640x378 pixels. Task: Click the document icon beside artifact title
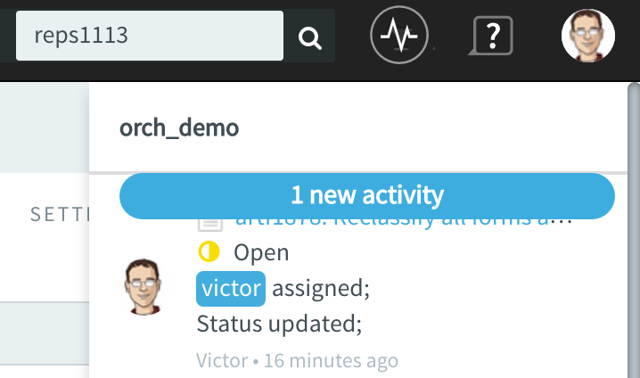(210, 225)
